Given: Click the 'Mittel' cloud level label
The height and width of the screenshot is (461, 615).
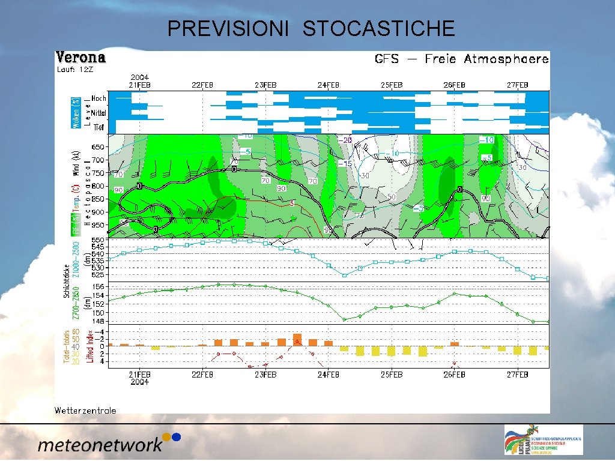Looking at the screenshot, I should coord(98,113).
